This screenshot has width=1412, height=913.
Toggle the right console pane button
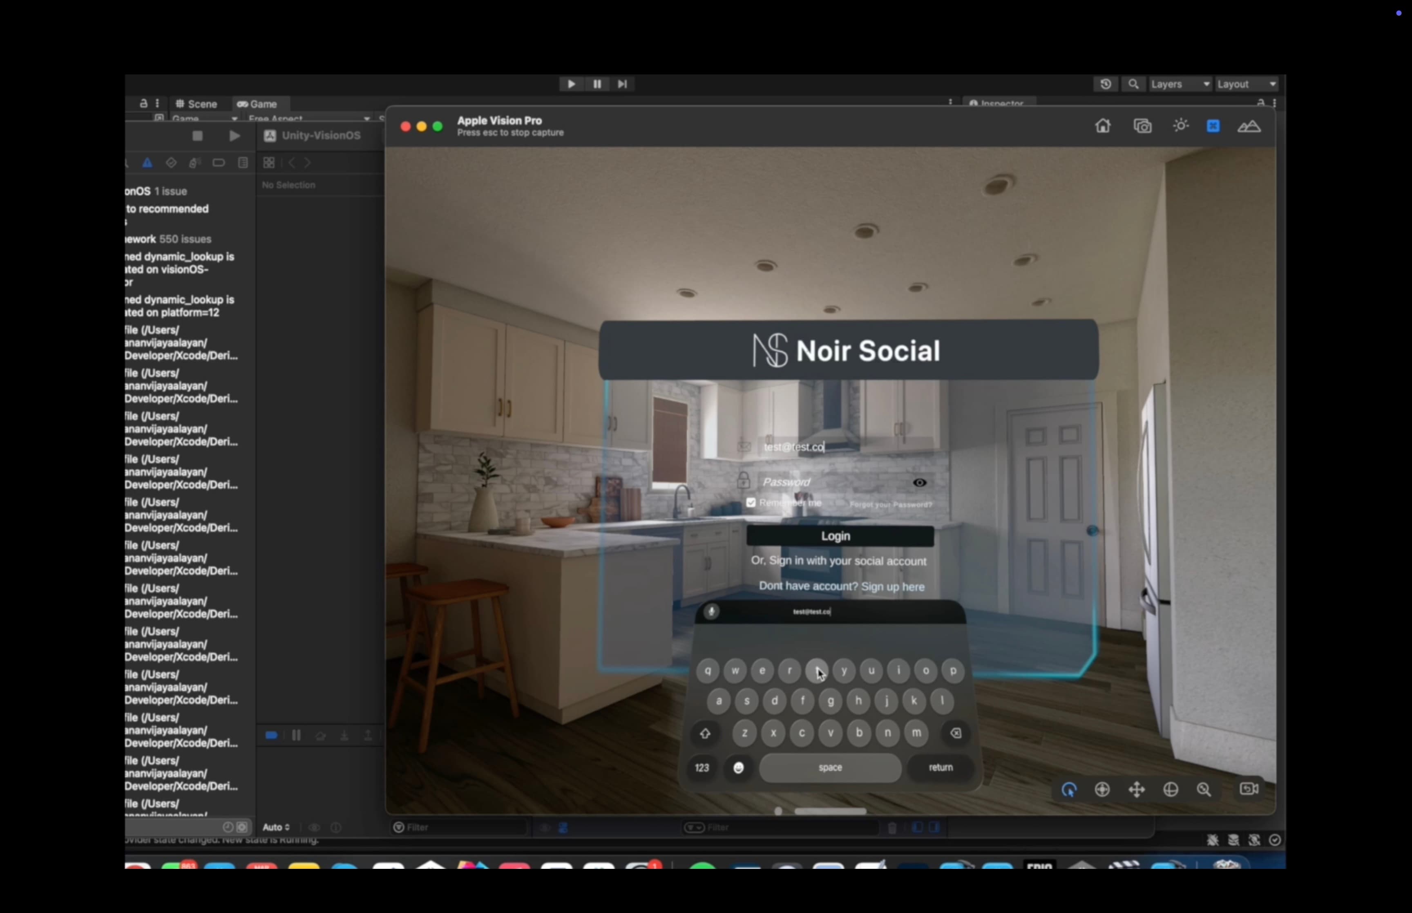pyautogui.click(x=934, y=827)
